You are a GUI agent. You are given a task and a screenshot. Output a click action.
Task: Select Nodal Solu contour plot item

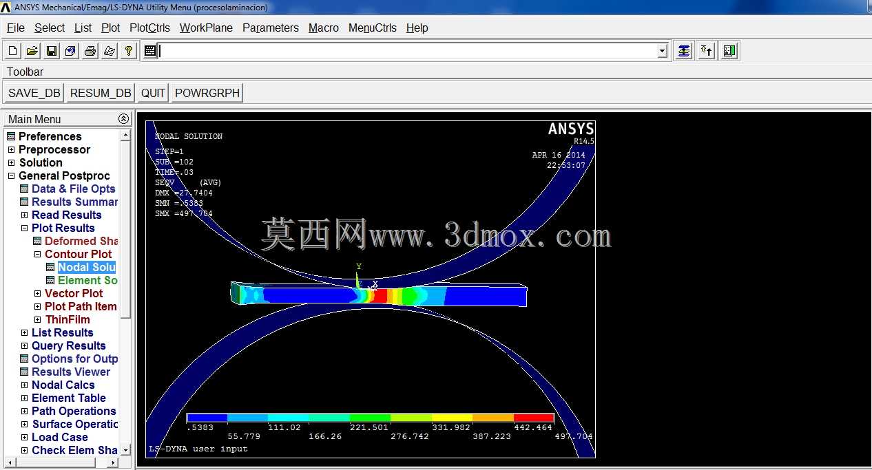(x=87, y=267)
